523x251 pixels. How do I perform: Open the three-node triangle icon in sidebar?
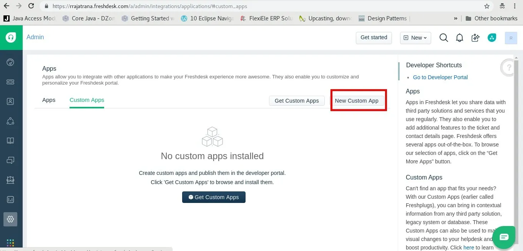click(x=11, y=121)
